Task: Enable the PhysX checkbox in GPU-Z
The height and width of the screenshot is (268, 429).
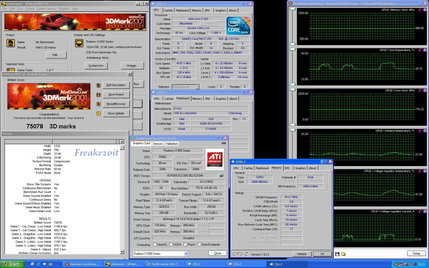Action: pos(185,244)
